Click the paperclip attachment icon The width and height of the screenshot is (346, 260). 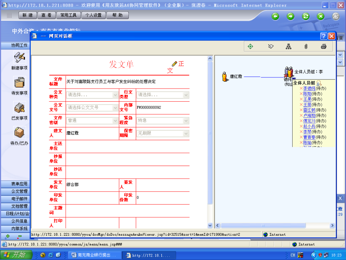(306, 47)
